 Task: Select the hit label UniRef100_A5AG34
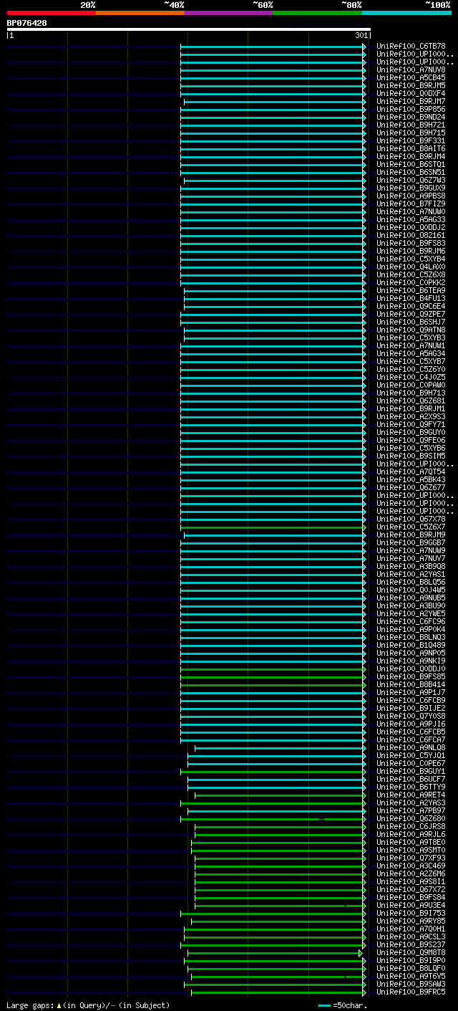pos(411,354)
